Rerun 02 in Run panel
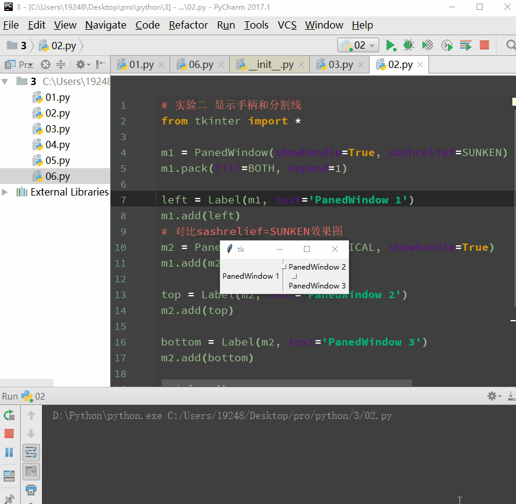 9,415
